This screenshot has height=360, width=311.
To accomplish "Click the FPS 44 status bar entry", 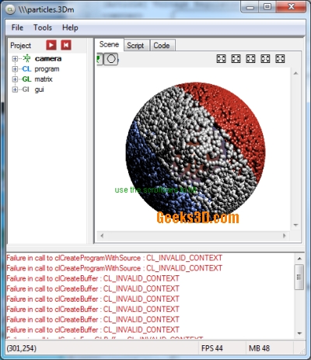I will pos(212,348).
